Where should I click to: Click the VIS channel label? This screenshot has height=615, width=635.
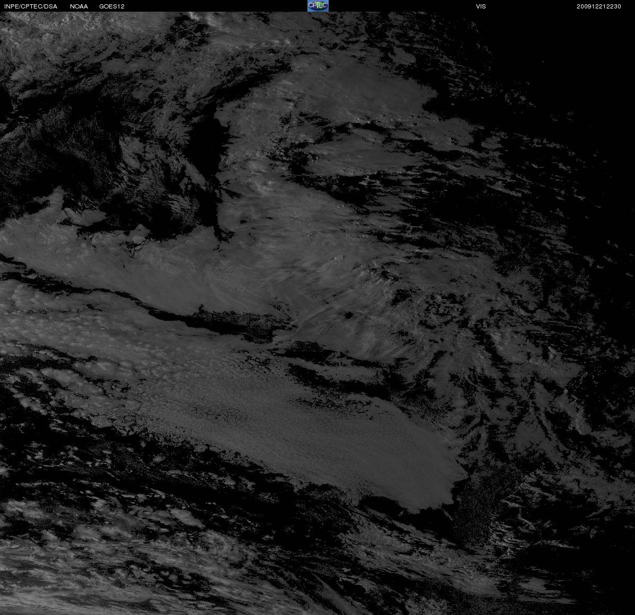point(481,6)
